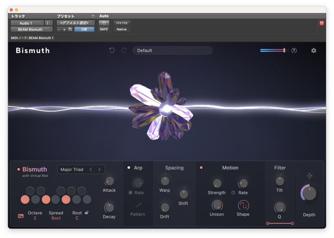This screenshot has width=334, height=238.
Task: Toggle the C-sharp black note key
Action: point(30,191)
